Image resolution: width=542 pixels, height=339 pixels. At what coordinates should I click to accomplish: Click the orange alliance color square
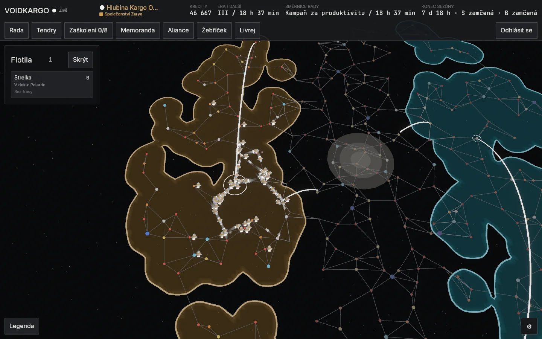tap(101, 14)
